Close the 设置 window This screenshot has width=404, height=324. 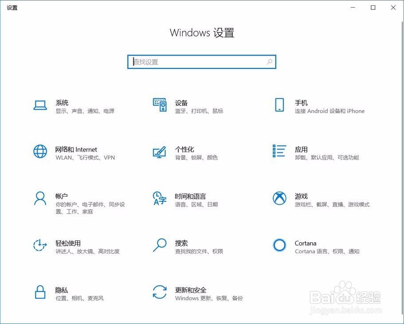(393, 8)
